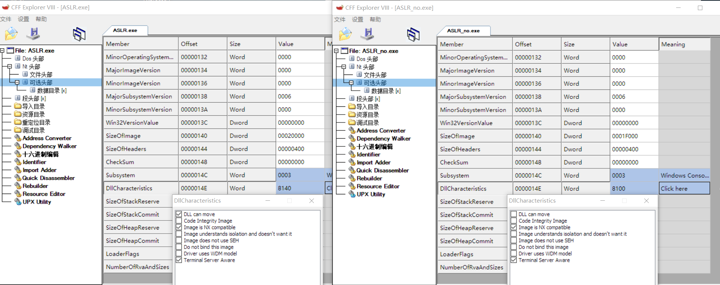Open UPX Utility in ASLR_no.exe tree

[x=371, y=194]
